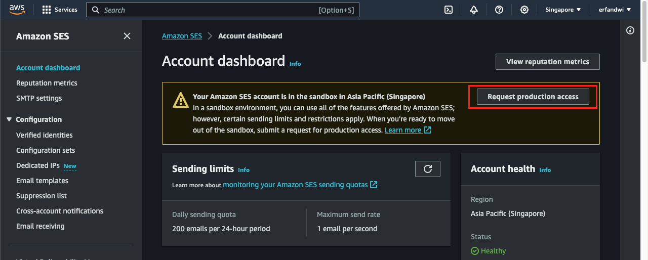Collapse the Configuration section
This screenshot has height=260, width=648.
[x=9, y=119]
